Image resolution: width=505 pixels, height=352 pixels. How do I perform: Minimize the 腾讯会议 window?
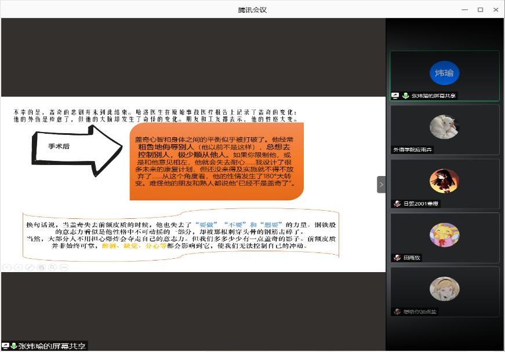[463, 9]
